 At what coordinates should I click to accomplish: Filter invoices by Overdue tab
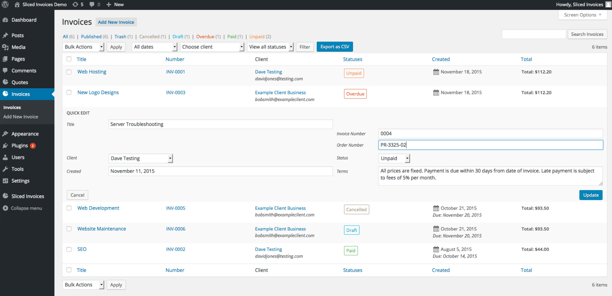205,37
